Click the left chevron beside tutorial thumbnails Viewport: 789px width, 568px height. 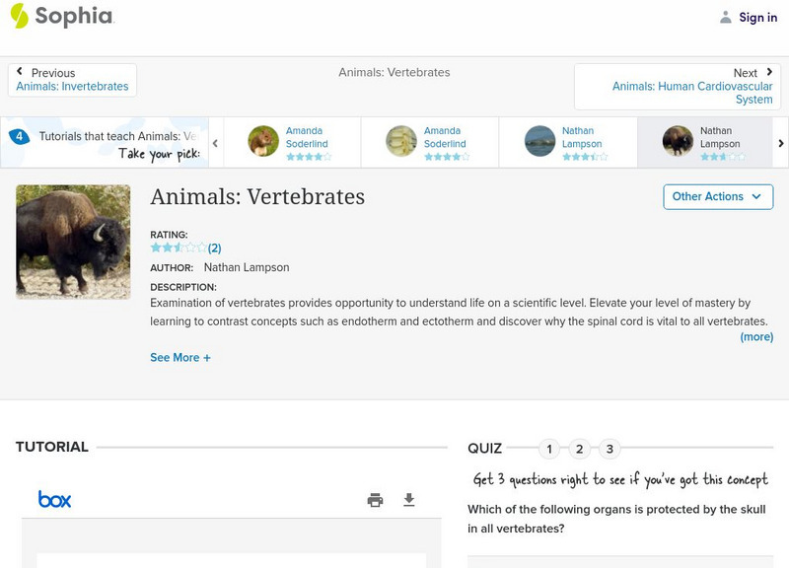(217, 142)
